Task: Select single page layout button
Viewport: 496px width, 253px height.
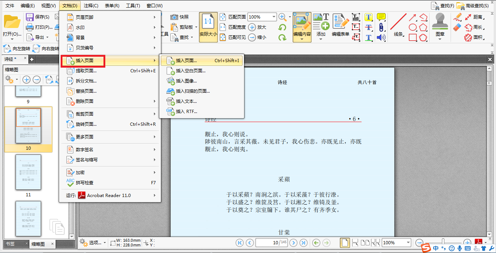Action: coord(345,242)
